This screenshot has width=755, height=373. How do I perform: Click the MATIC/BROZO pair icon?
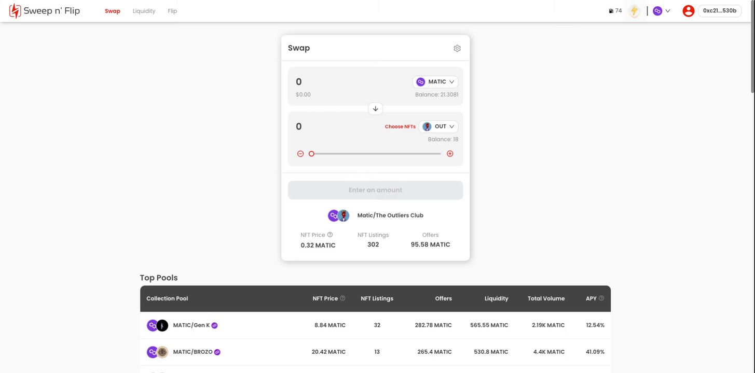[158, 352]
